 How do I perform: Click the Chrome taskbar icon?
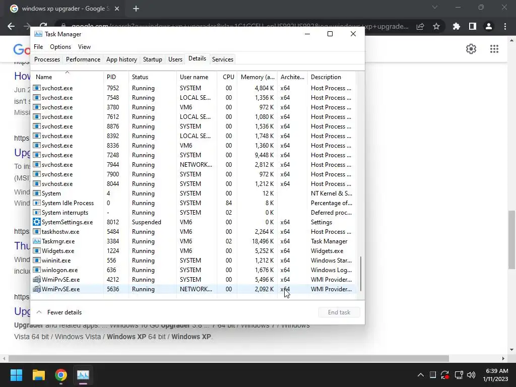click(61, 375)
